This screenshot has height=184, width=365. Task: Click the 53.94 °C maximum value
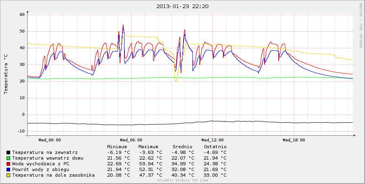tap(150, 164)
